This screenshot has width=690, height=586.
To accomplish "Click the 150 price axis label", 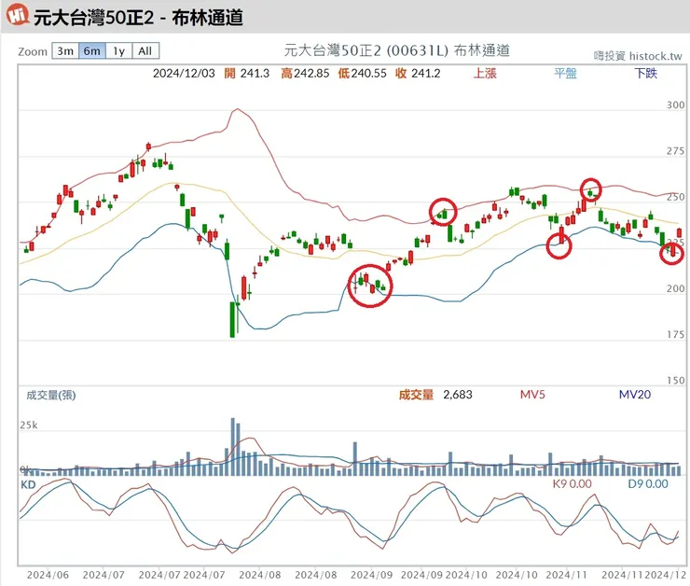I will click(675, 381).
